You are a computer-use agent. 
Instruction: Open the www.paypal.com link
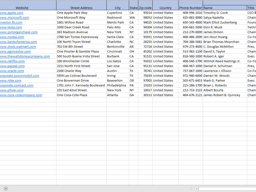coord(12,66)
